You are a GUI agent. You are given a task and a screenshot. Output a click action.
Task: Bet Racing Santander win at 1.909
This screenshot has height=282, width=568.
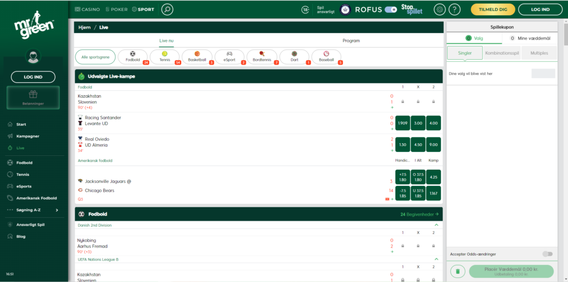tap(403, 123)
